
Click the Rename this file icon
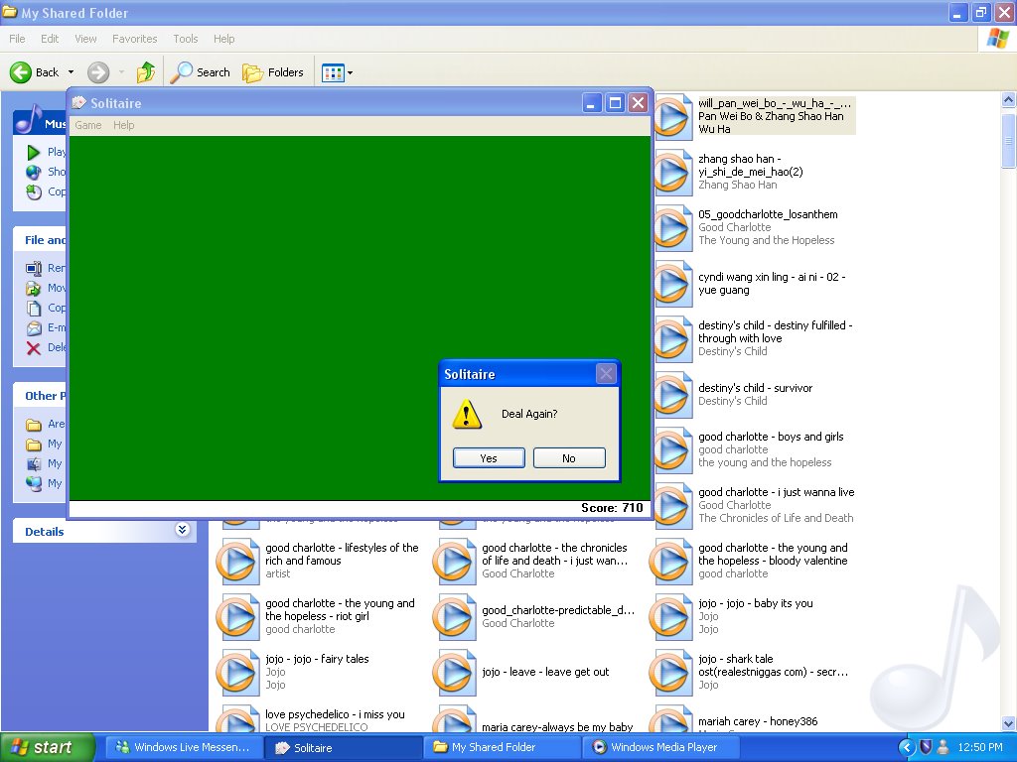coord(34,268)
